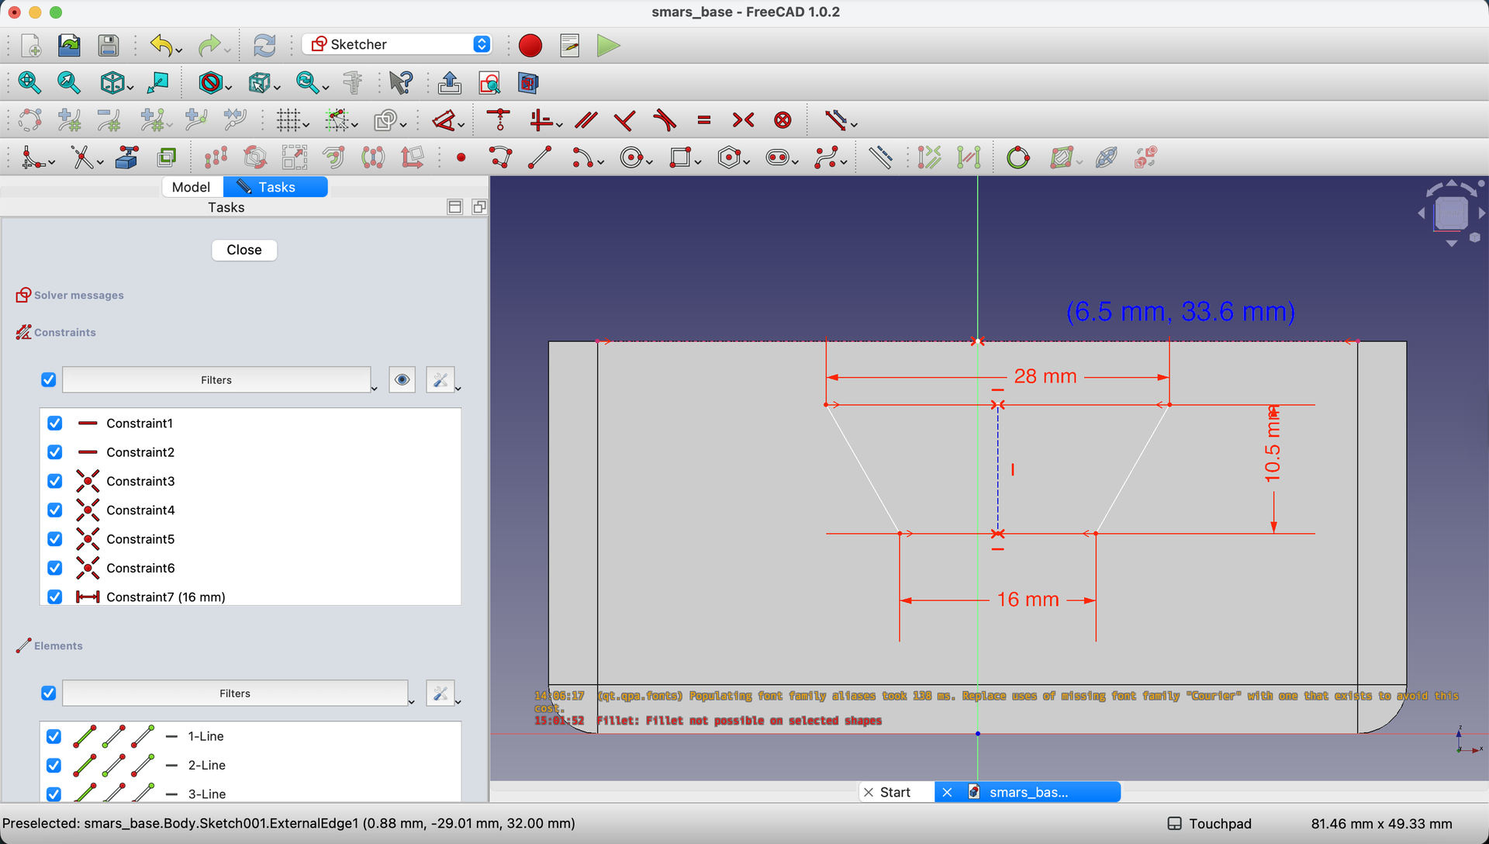1489x844 pixels.
Task: Open the Start document tab
Action: click(897, 792)
